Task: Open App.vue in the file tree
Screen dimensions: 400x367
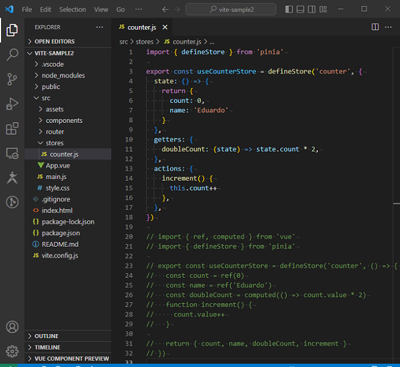Action: click(x=68, y=165)
